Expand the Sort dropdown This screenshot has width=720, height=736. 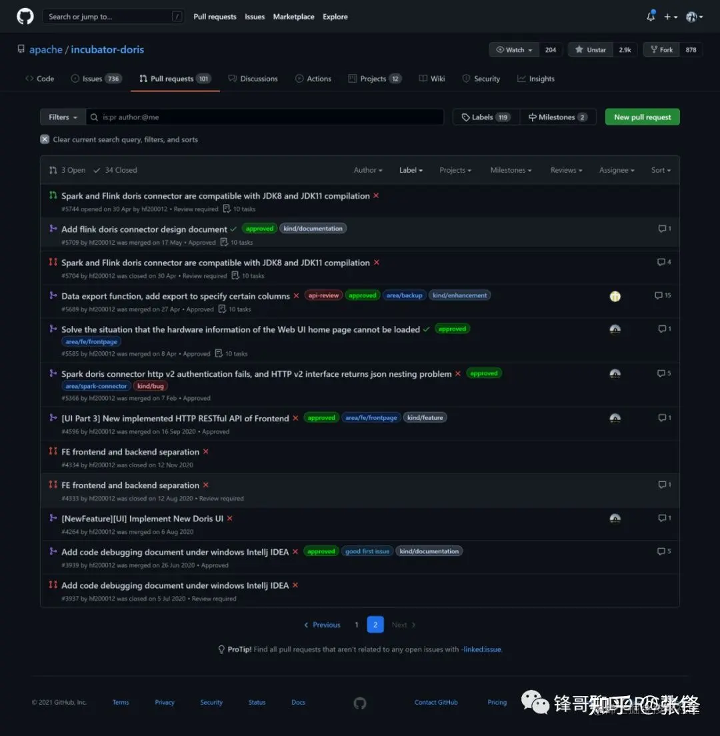[x=661, y=170]
